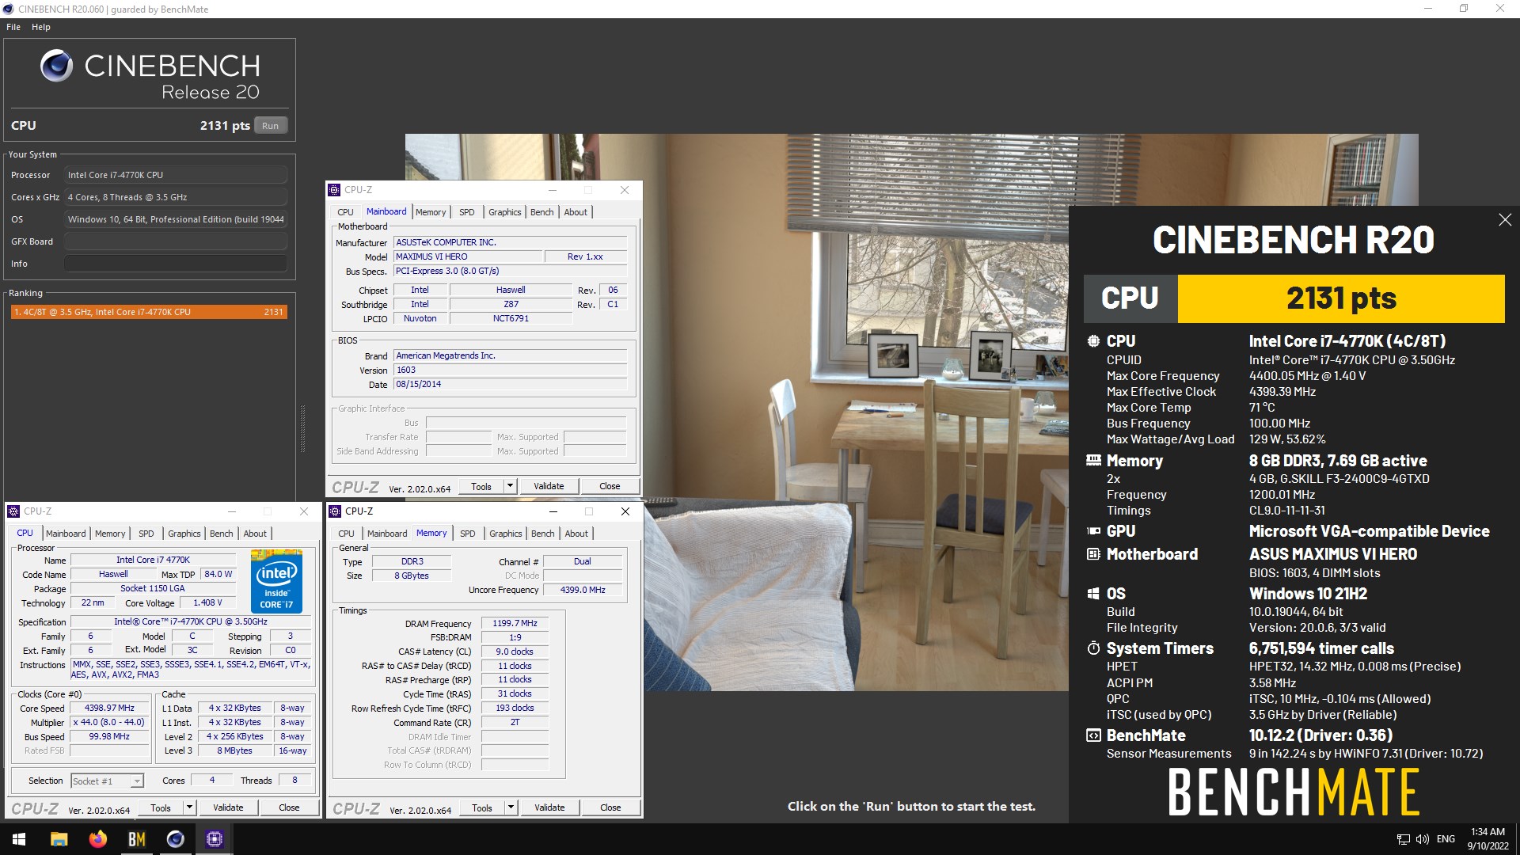This screenshot has width=1520, height=855.
Task: Switch to CPU tab in Mainboard CPU-Z window
Action: (345, 212)
